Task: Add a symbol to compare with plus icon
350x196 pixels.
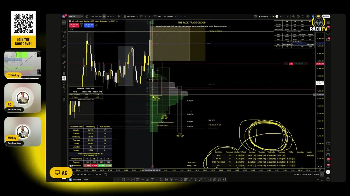Action: (x=87, y=16)
